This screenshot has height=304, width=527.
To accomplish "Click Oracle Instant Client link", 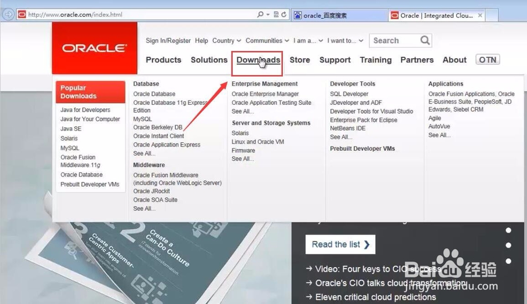I will [x=158, y=136].
